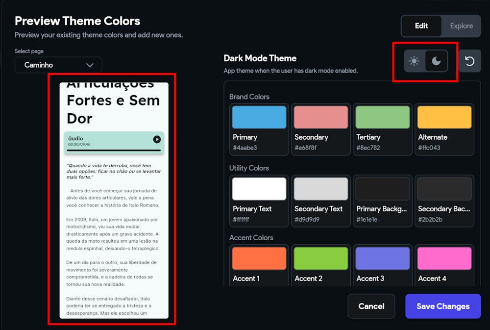
Task: Open the Alternate yellow color swatch
Action: (x=444, y=118)
